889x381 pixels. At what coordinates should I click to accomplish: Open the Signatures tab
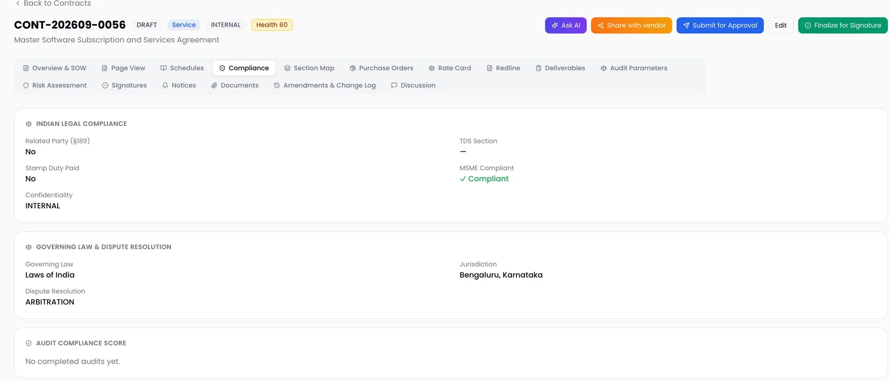[124, 85]
